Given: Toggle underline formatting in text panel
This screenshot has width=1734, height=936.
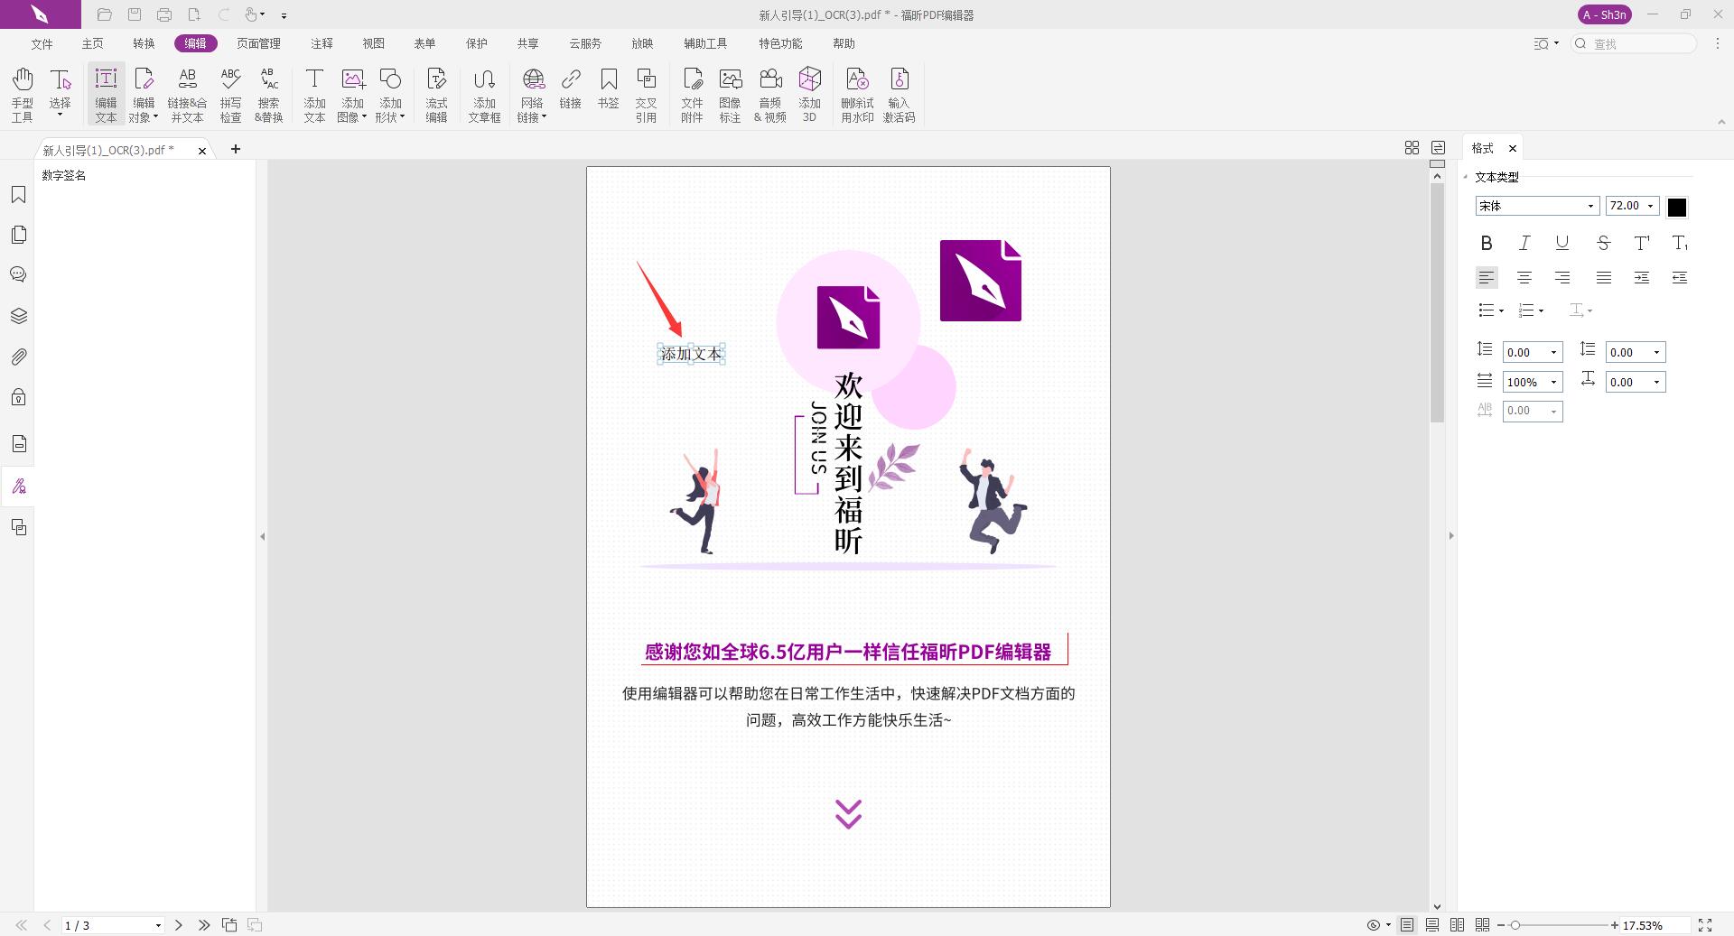Looking at the screenshot, I should [x=1561, y=243].
